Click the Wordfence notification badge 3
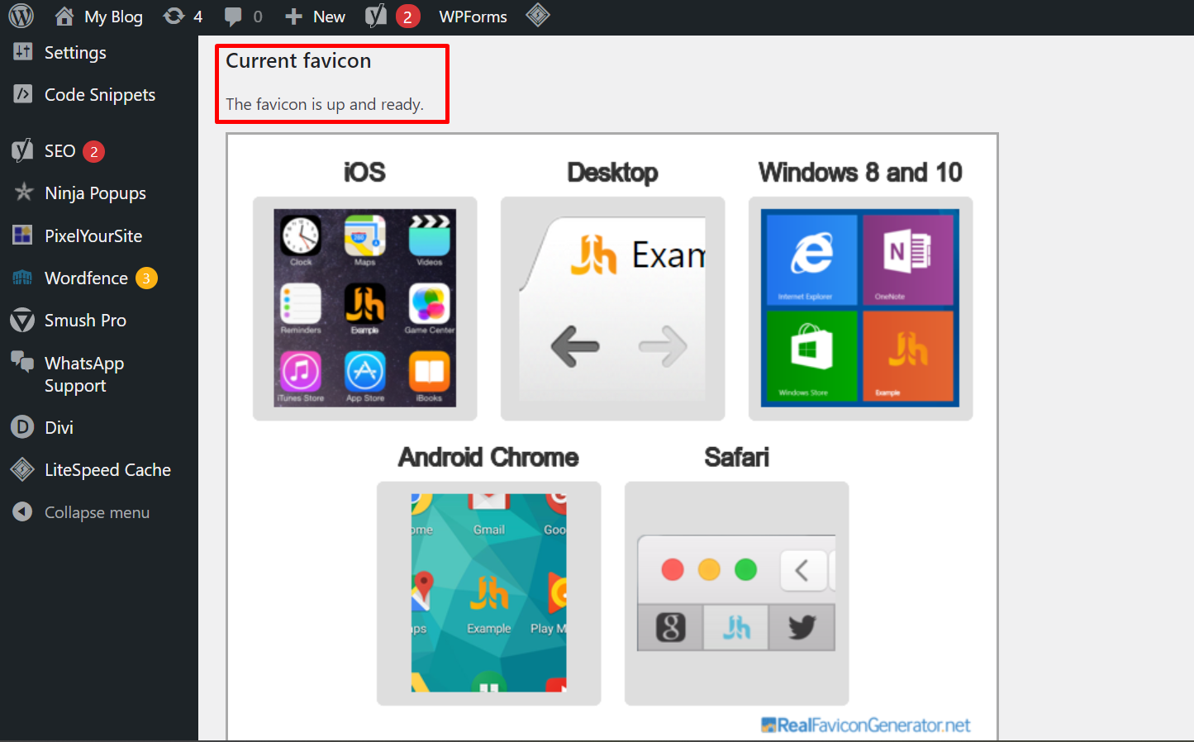Viewport: 1194px width, 742px height. tap(146, 278)
